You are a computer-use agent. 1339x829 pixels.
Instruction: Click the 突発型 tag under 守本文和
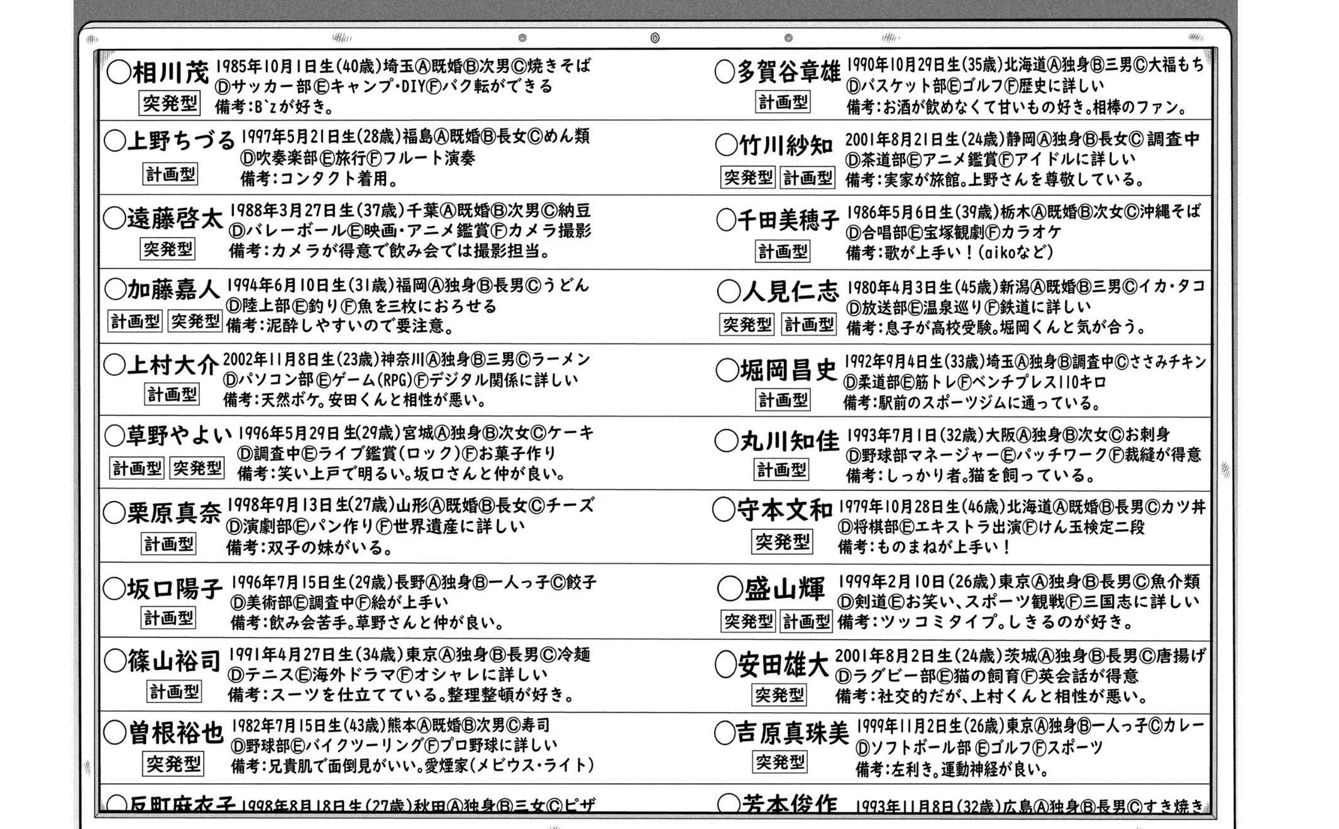[781, 541]
